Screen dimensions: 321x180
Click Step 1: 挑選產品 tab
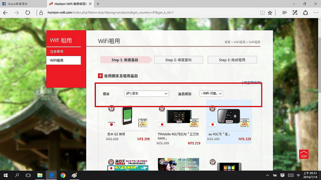(x=126, y=60)
